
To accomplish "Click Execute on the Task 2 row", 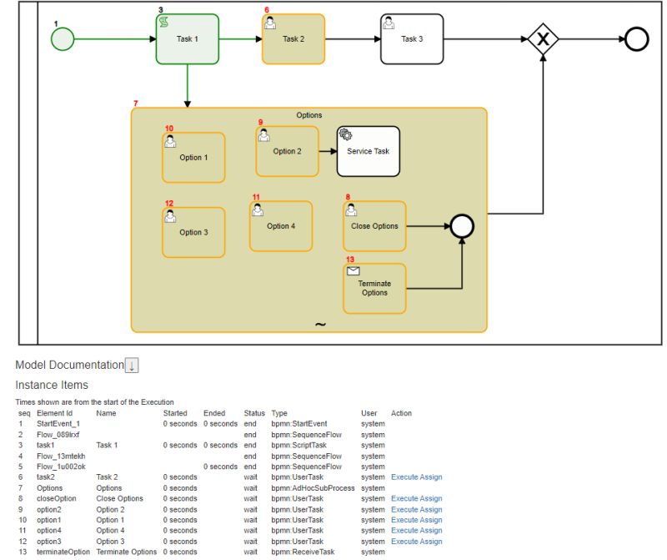I will point(406,477).
